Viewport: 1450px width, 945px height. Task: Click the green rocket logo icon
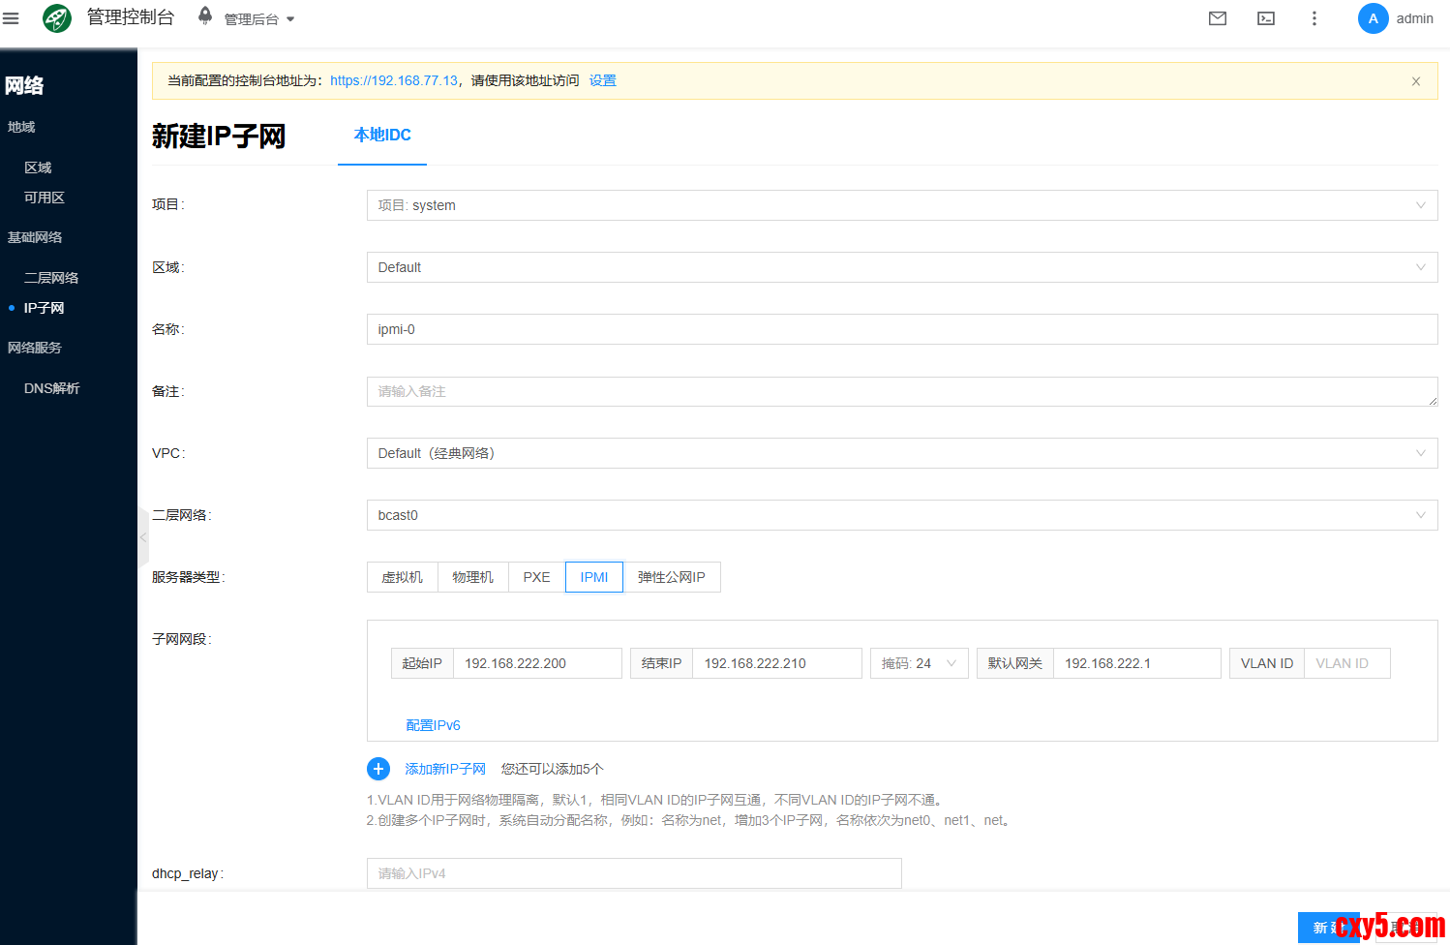(57, 18)
